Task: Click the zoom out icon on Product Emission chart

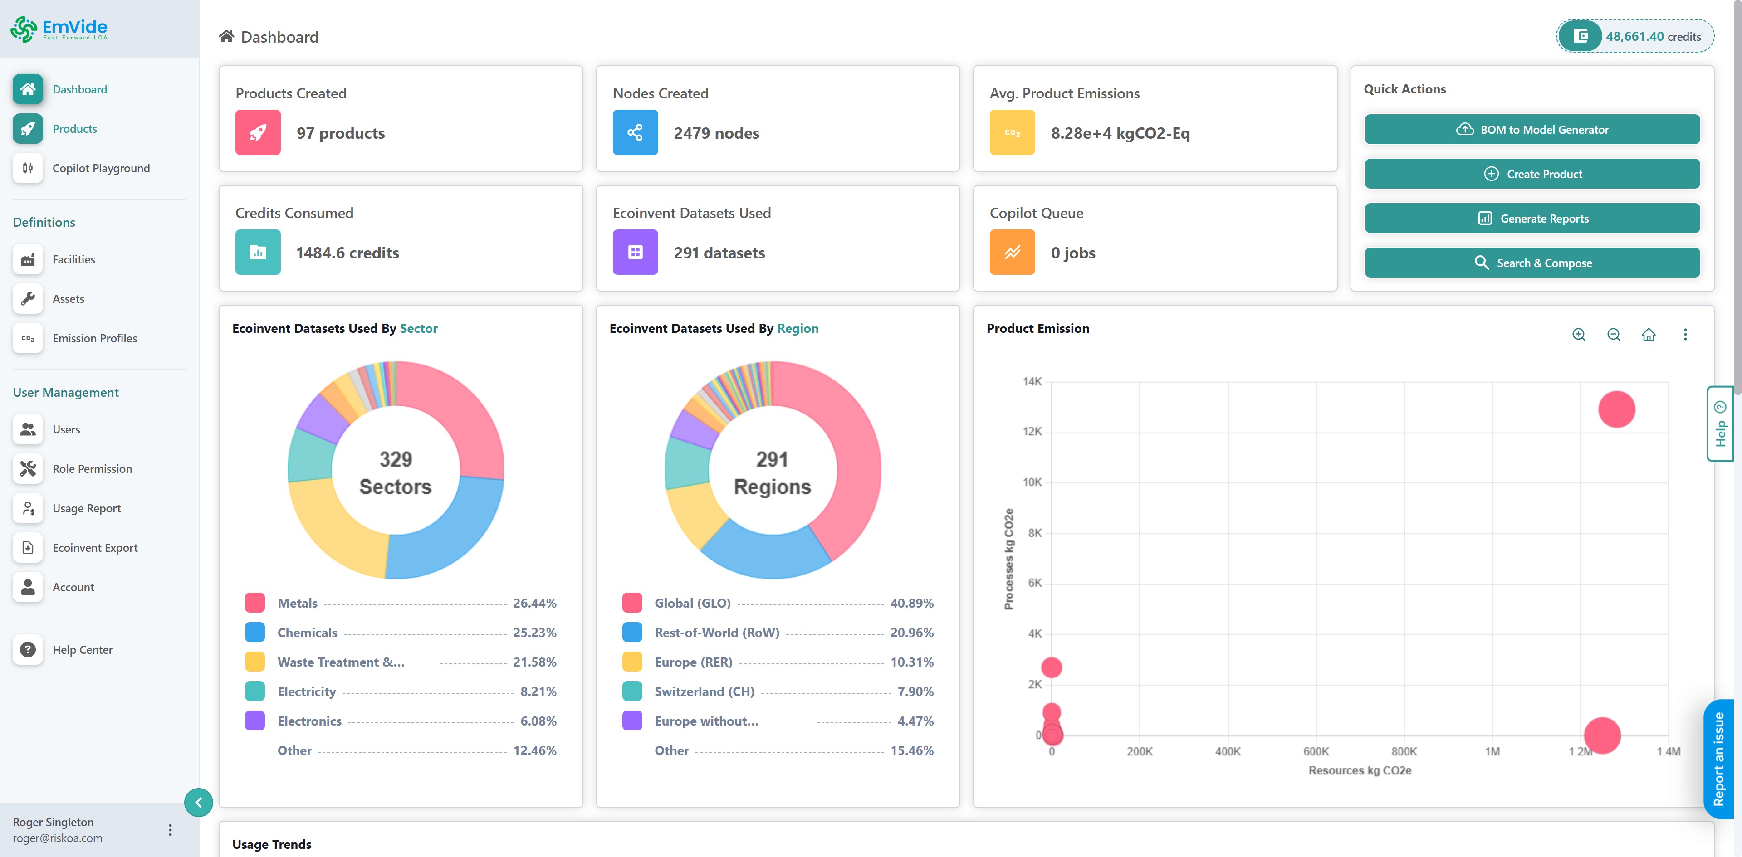Action: coord(1614,335)
